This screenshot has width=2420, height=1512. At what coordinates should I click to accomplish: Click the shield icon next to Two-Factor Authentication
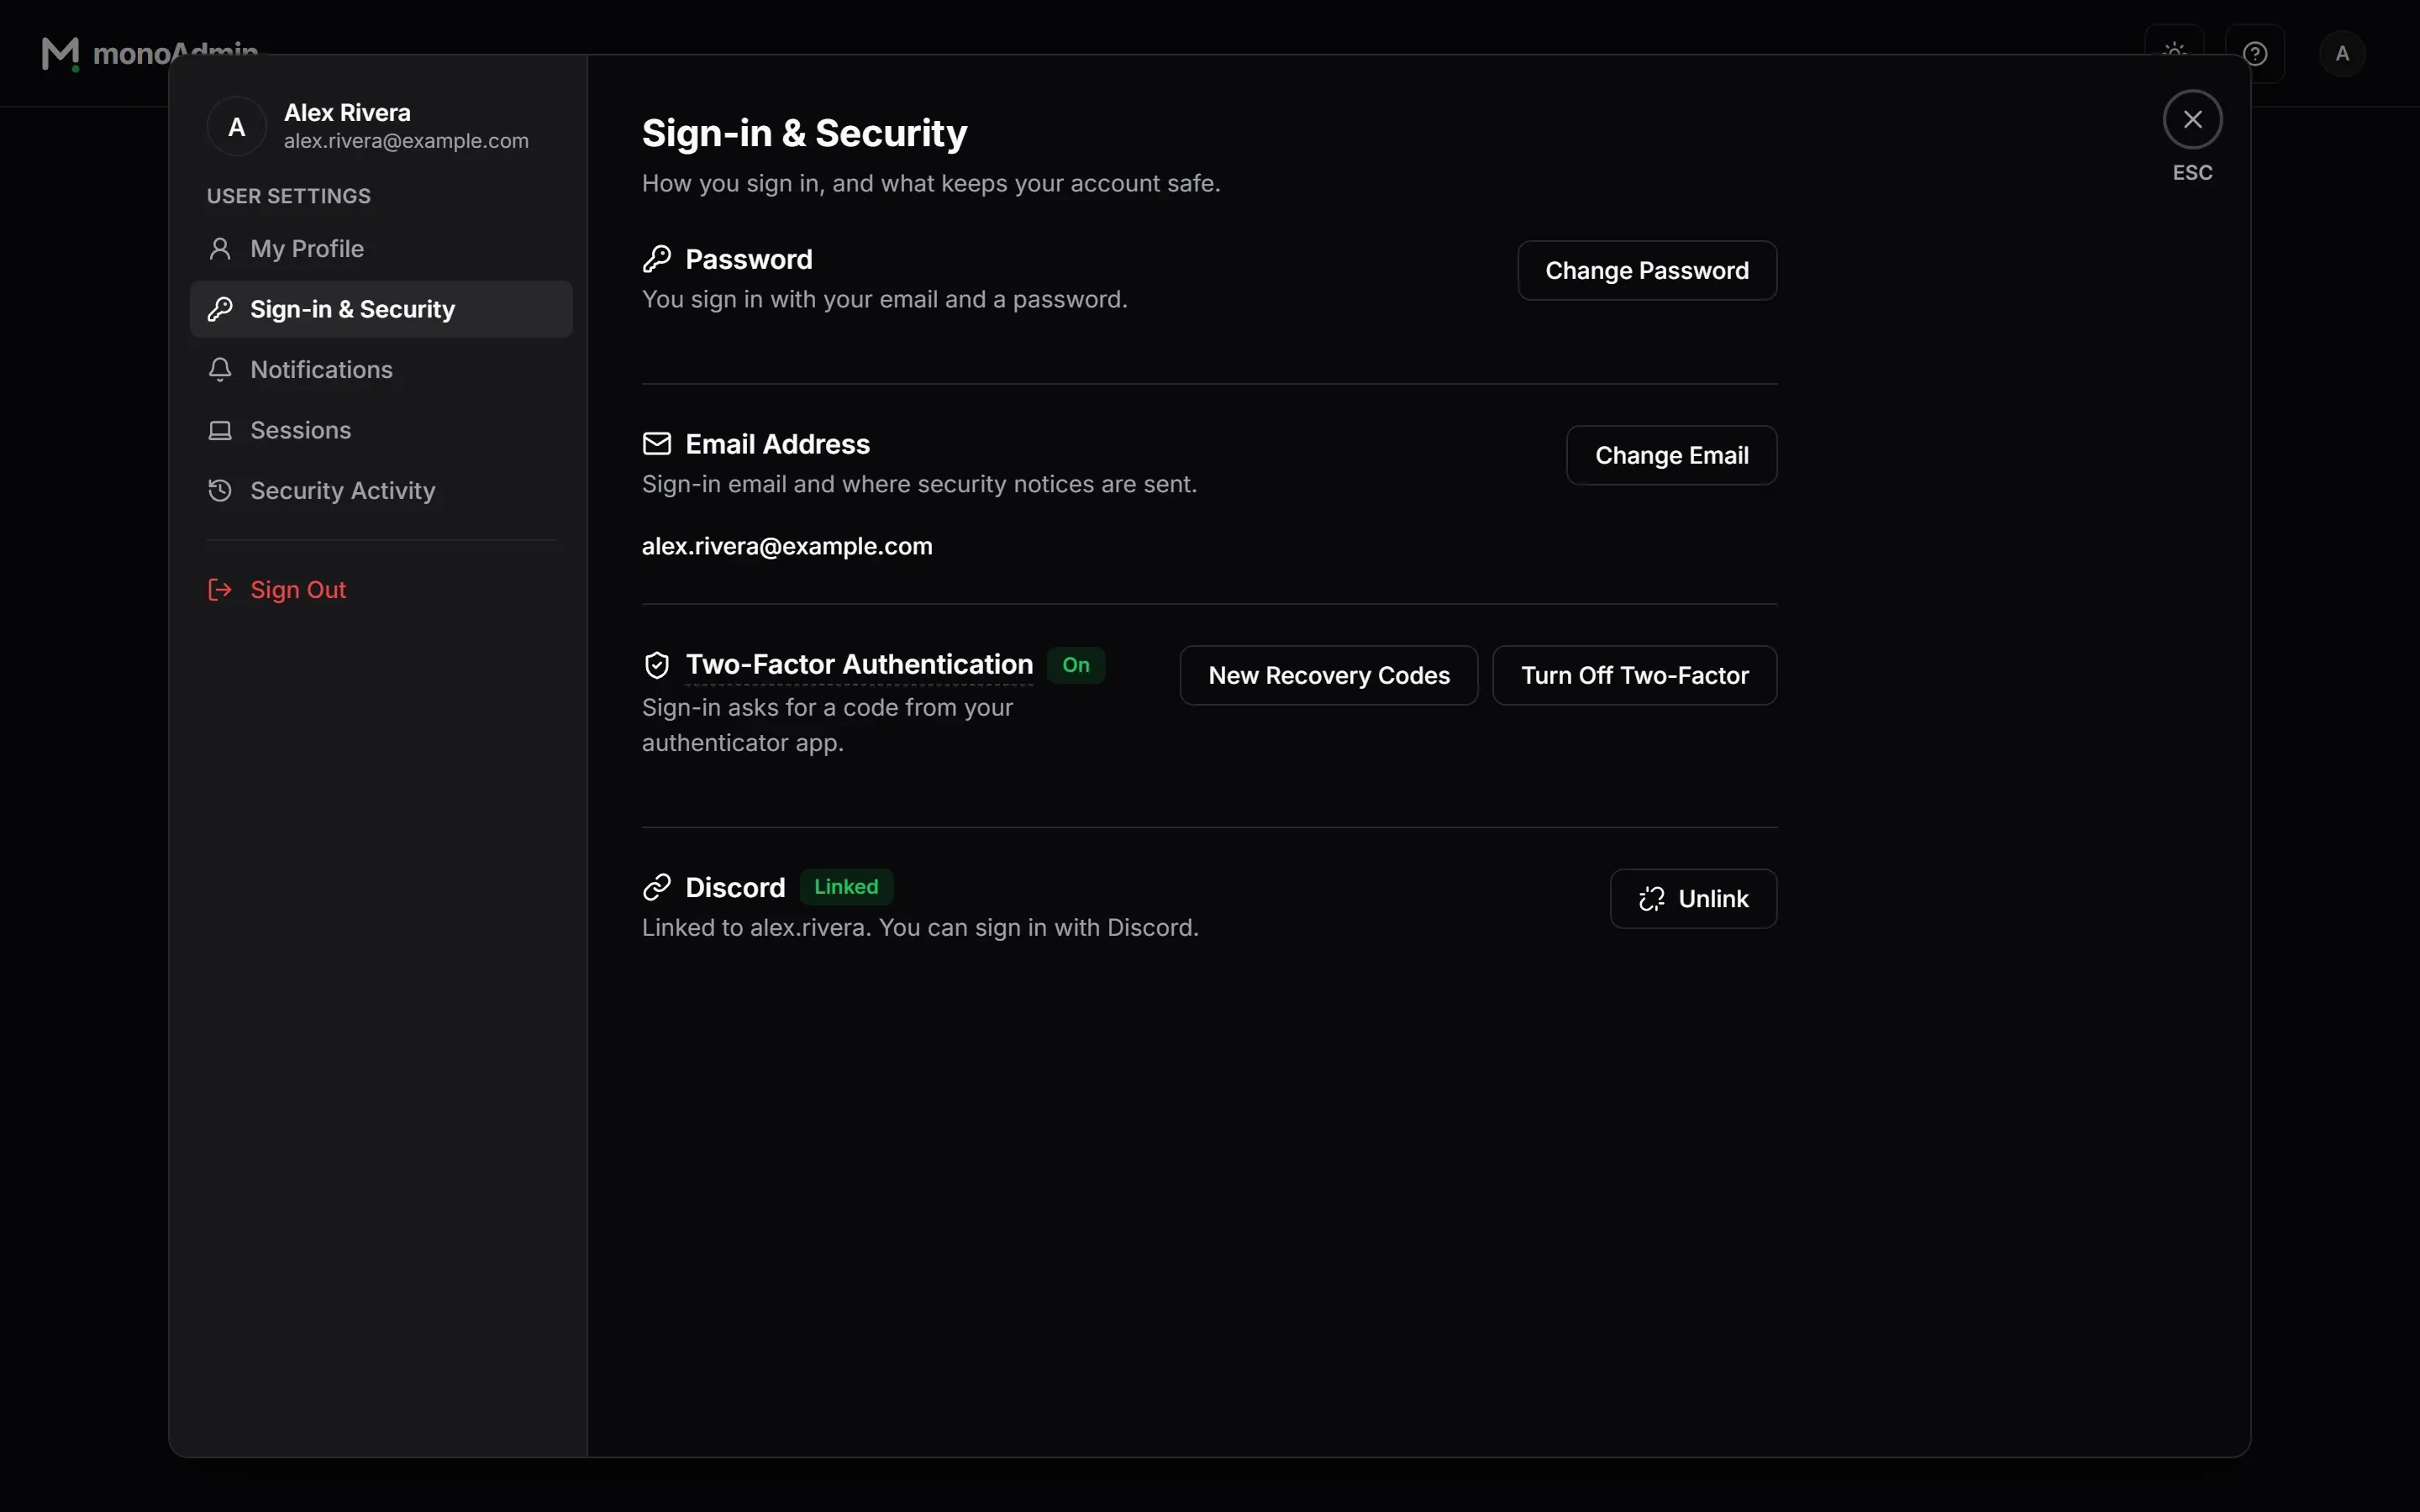pyautogui.click(x=657, y=665)
